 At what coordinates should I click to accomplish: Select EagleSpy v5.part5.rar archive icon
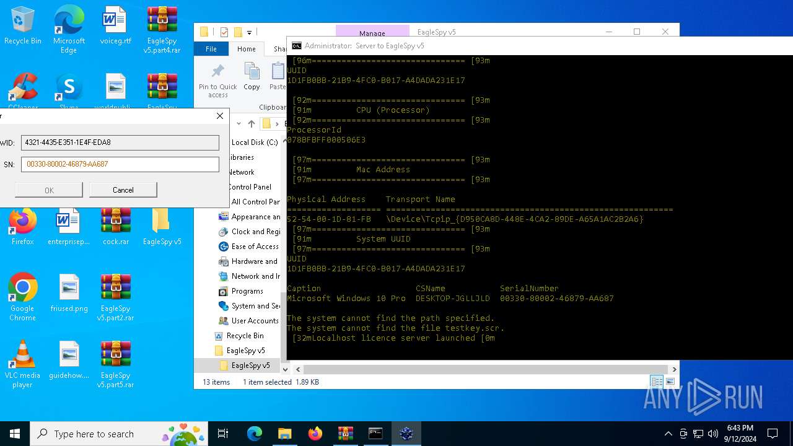[116, 364]
